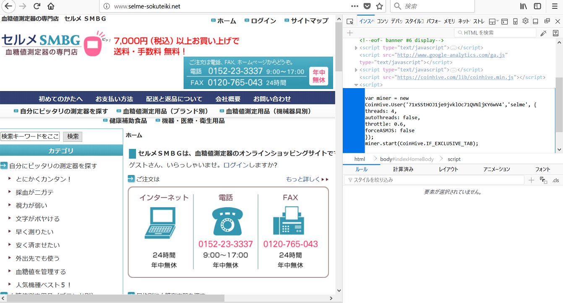Open the browser home page icon

51,6
